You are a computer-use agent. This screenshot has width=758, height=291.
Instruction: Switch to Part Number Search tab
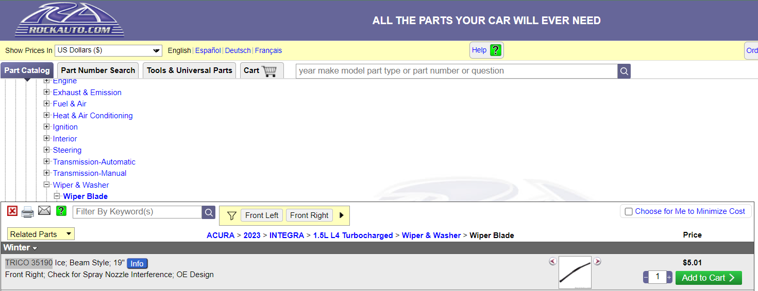[98, 70]
